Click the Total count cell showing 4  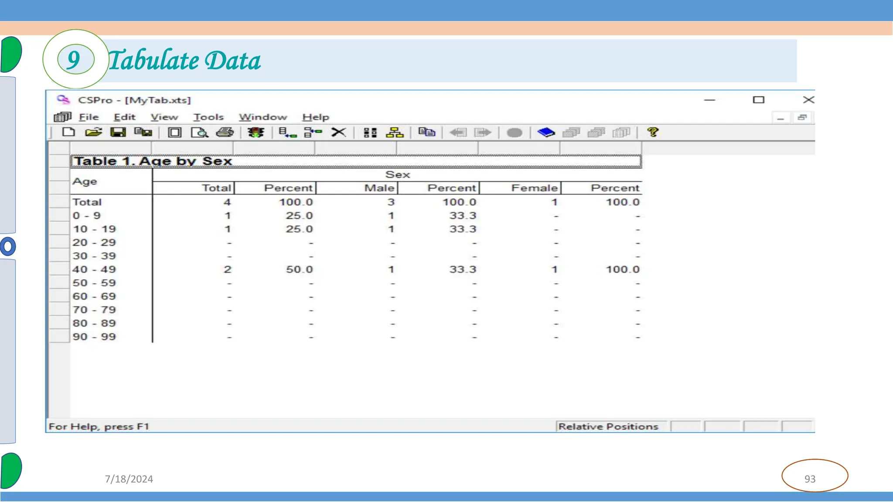227,202
